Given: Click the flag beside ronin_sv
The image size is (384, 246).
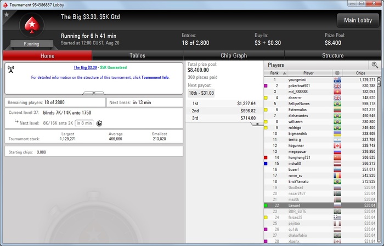Looking at the screenshot, I should pyautogui.click(x=337, y=175).
